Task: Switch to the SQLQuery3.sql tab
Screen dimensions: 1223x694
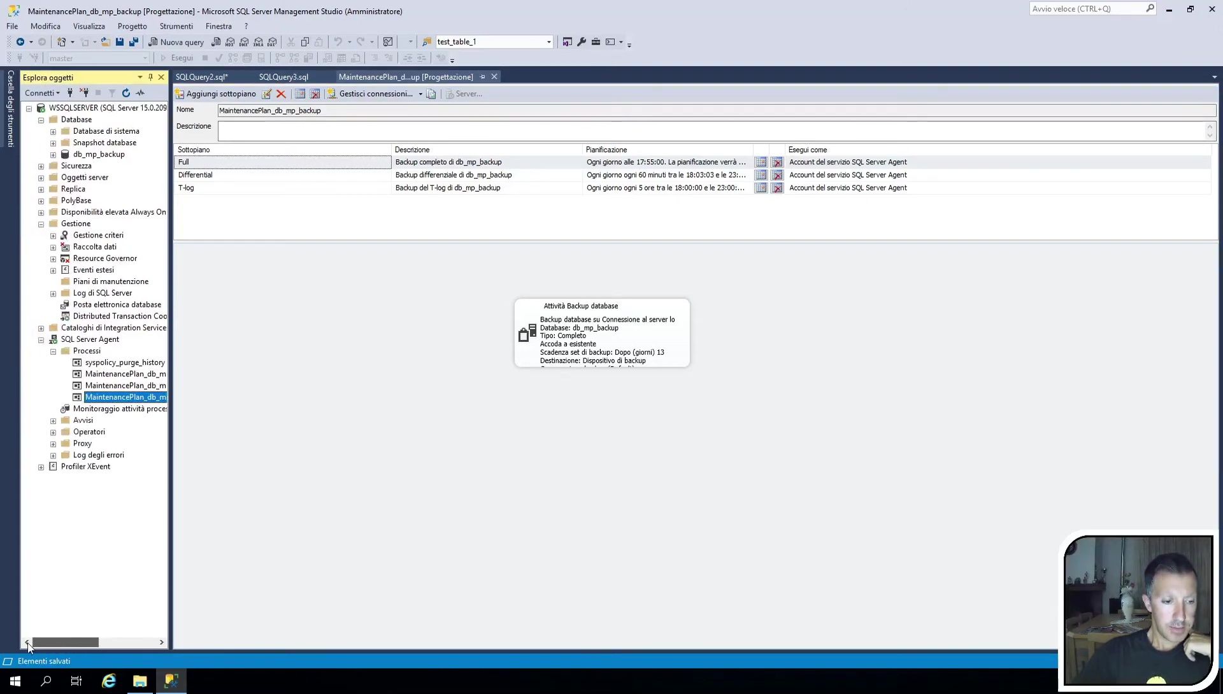Action: pyautogui.click(x=283, y=77)
